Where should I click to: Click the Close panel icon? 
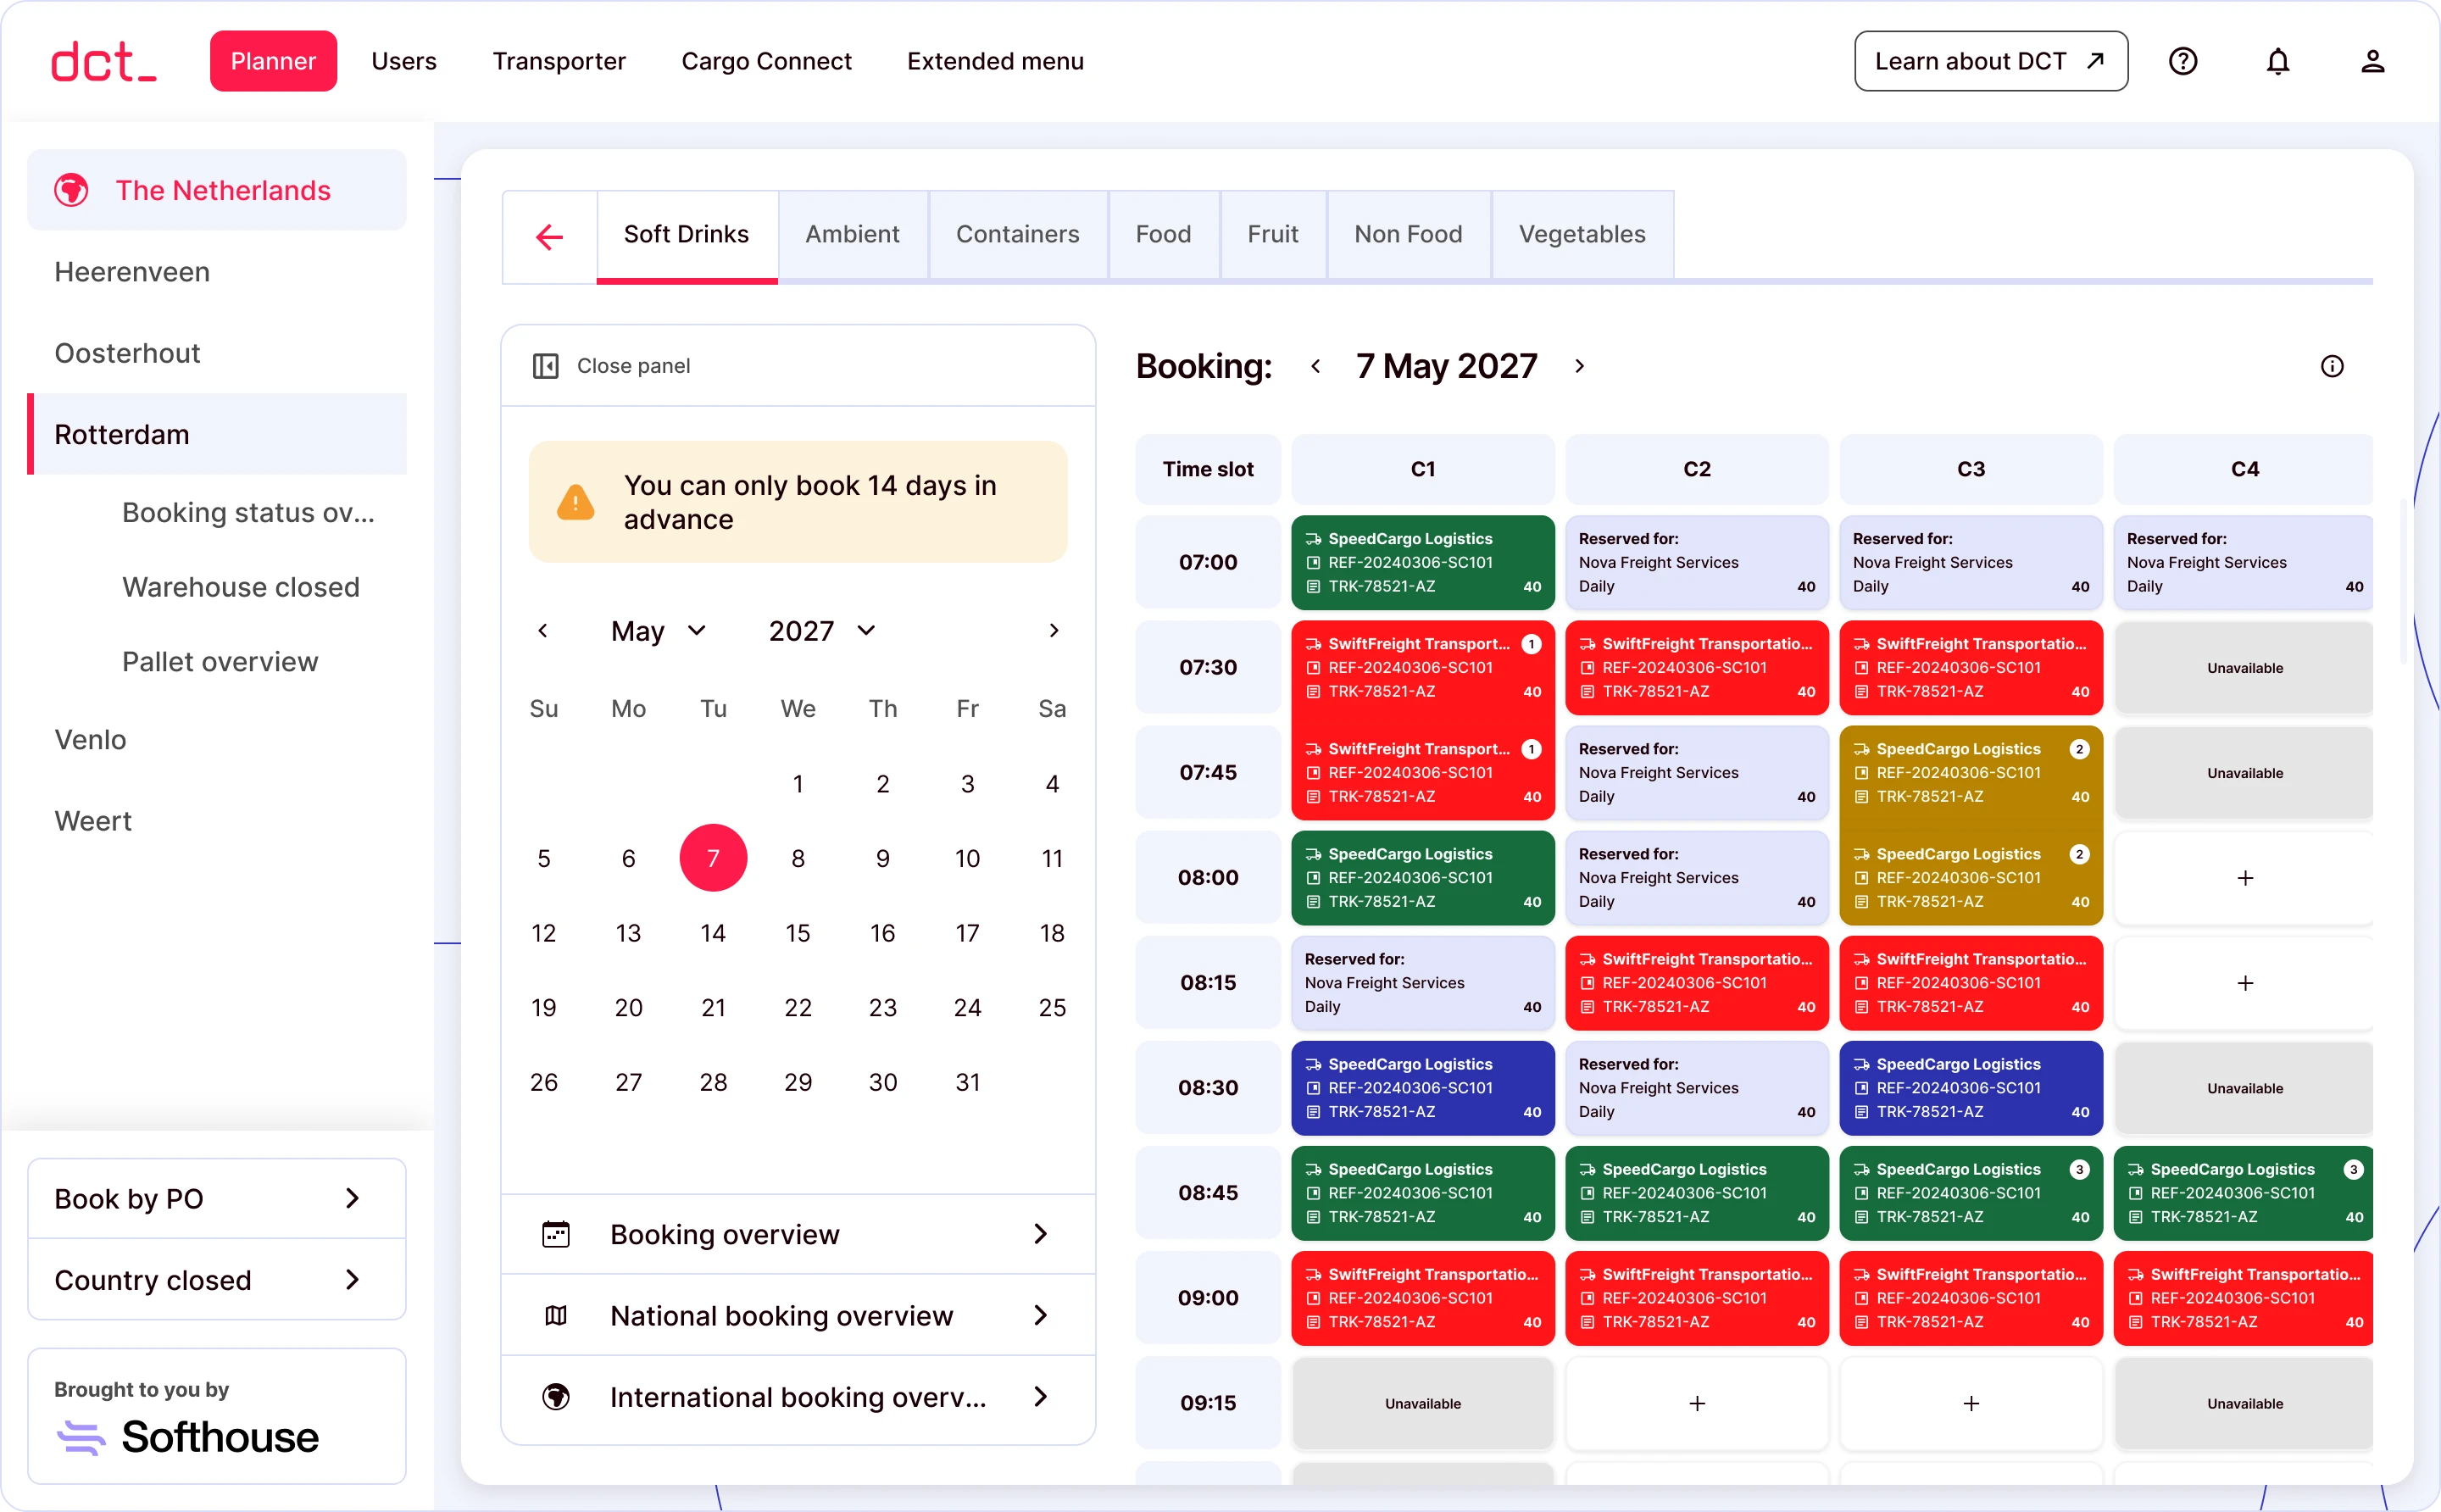point(545,366)
